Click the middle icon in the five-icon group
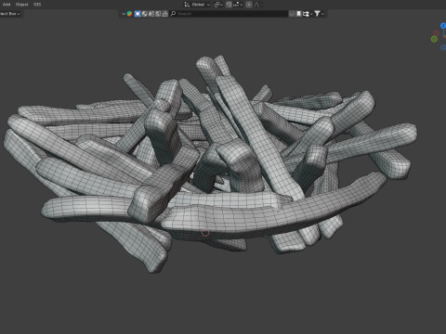 151,14
